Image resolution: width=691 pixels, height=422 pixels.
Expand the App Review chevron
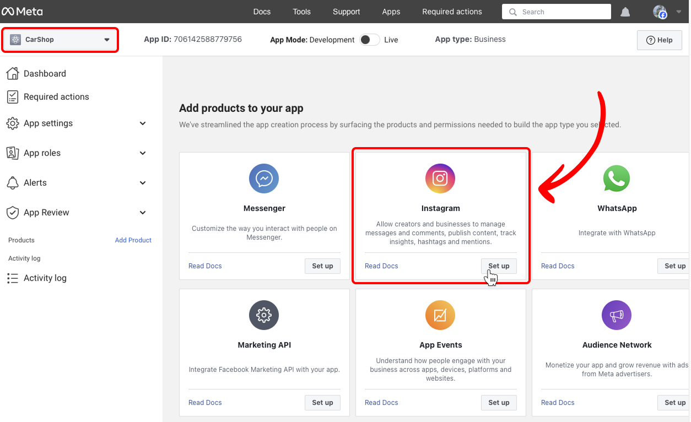coord(143,213)
